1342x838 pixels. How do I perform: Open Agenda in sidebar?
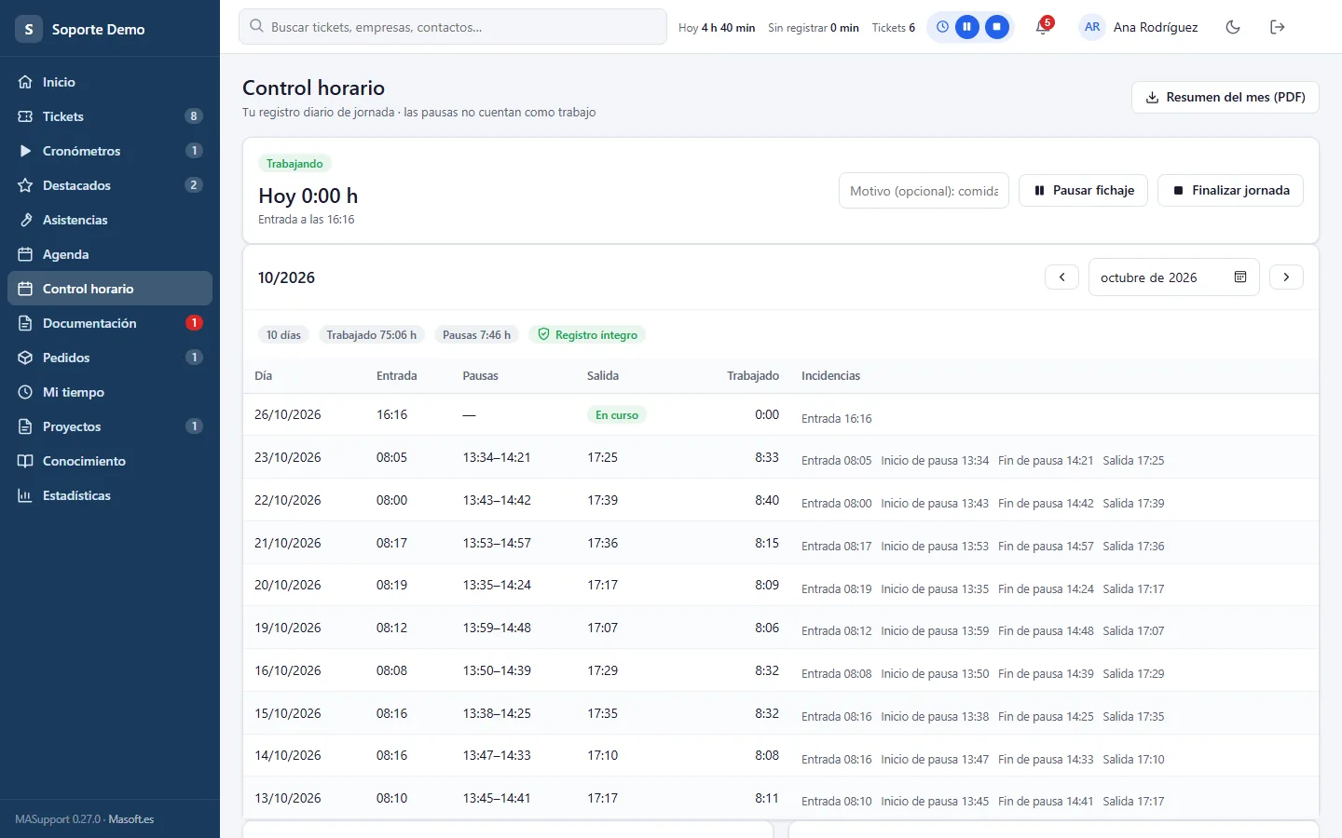[110, 254]
